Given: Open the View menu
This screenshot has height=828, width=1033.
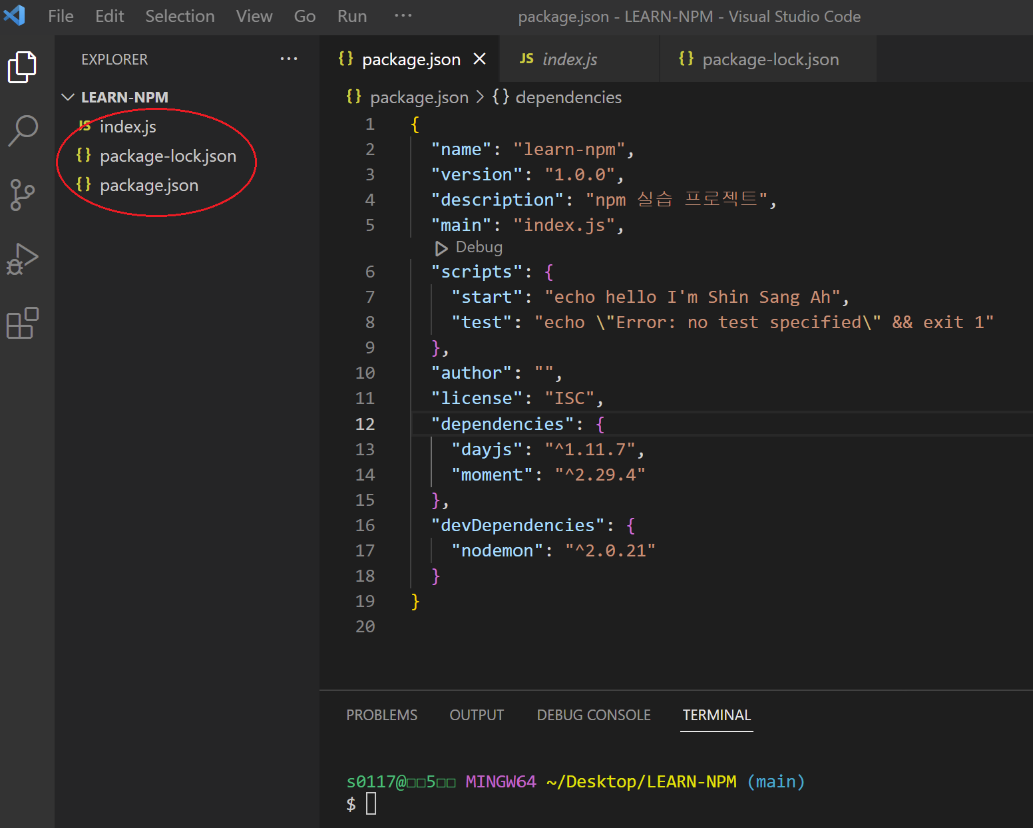Looking at the screenshot, I should pyautogui.click(x=254, y=16).
